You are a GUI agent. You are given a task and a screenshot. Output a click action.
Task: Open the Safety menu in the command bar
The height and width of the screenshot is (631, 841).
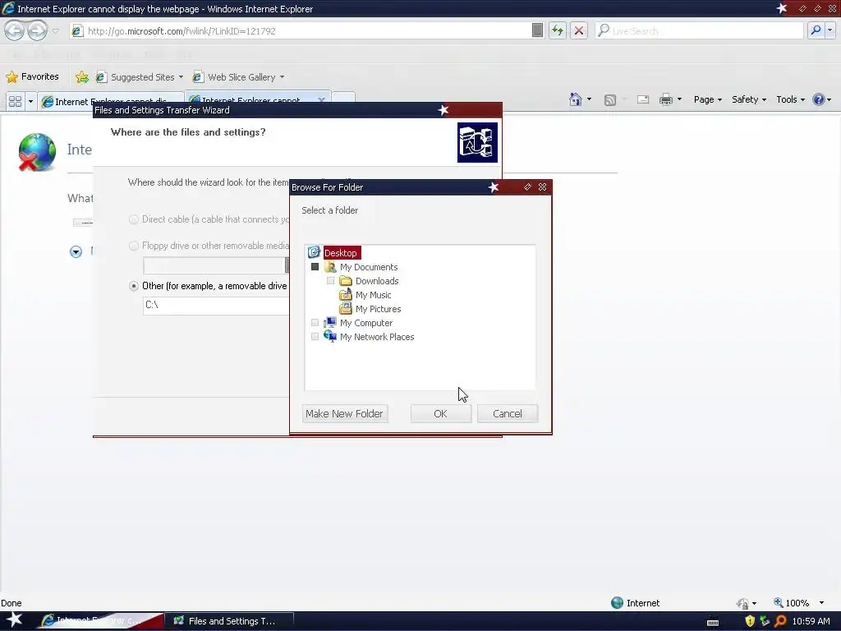point(749,99)
